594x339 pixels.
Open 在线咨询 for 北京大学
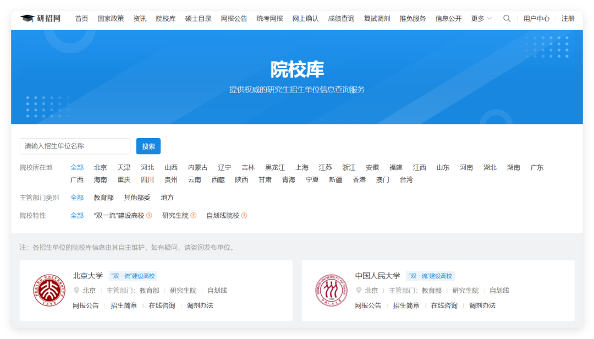162,305
